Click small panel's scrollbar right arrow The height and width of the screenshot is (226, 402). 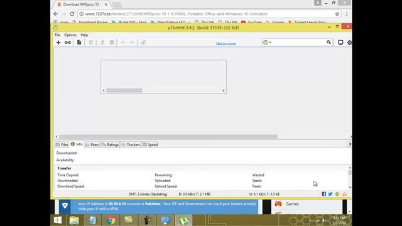pyautogui.click(x=224, y=90)
